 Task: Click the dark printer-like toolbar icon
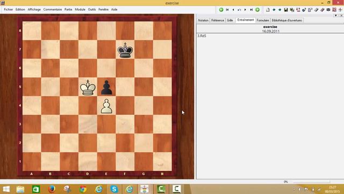point(328,10)
